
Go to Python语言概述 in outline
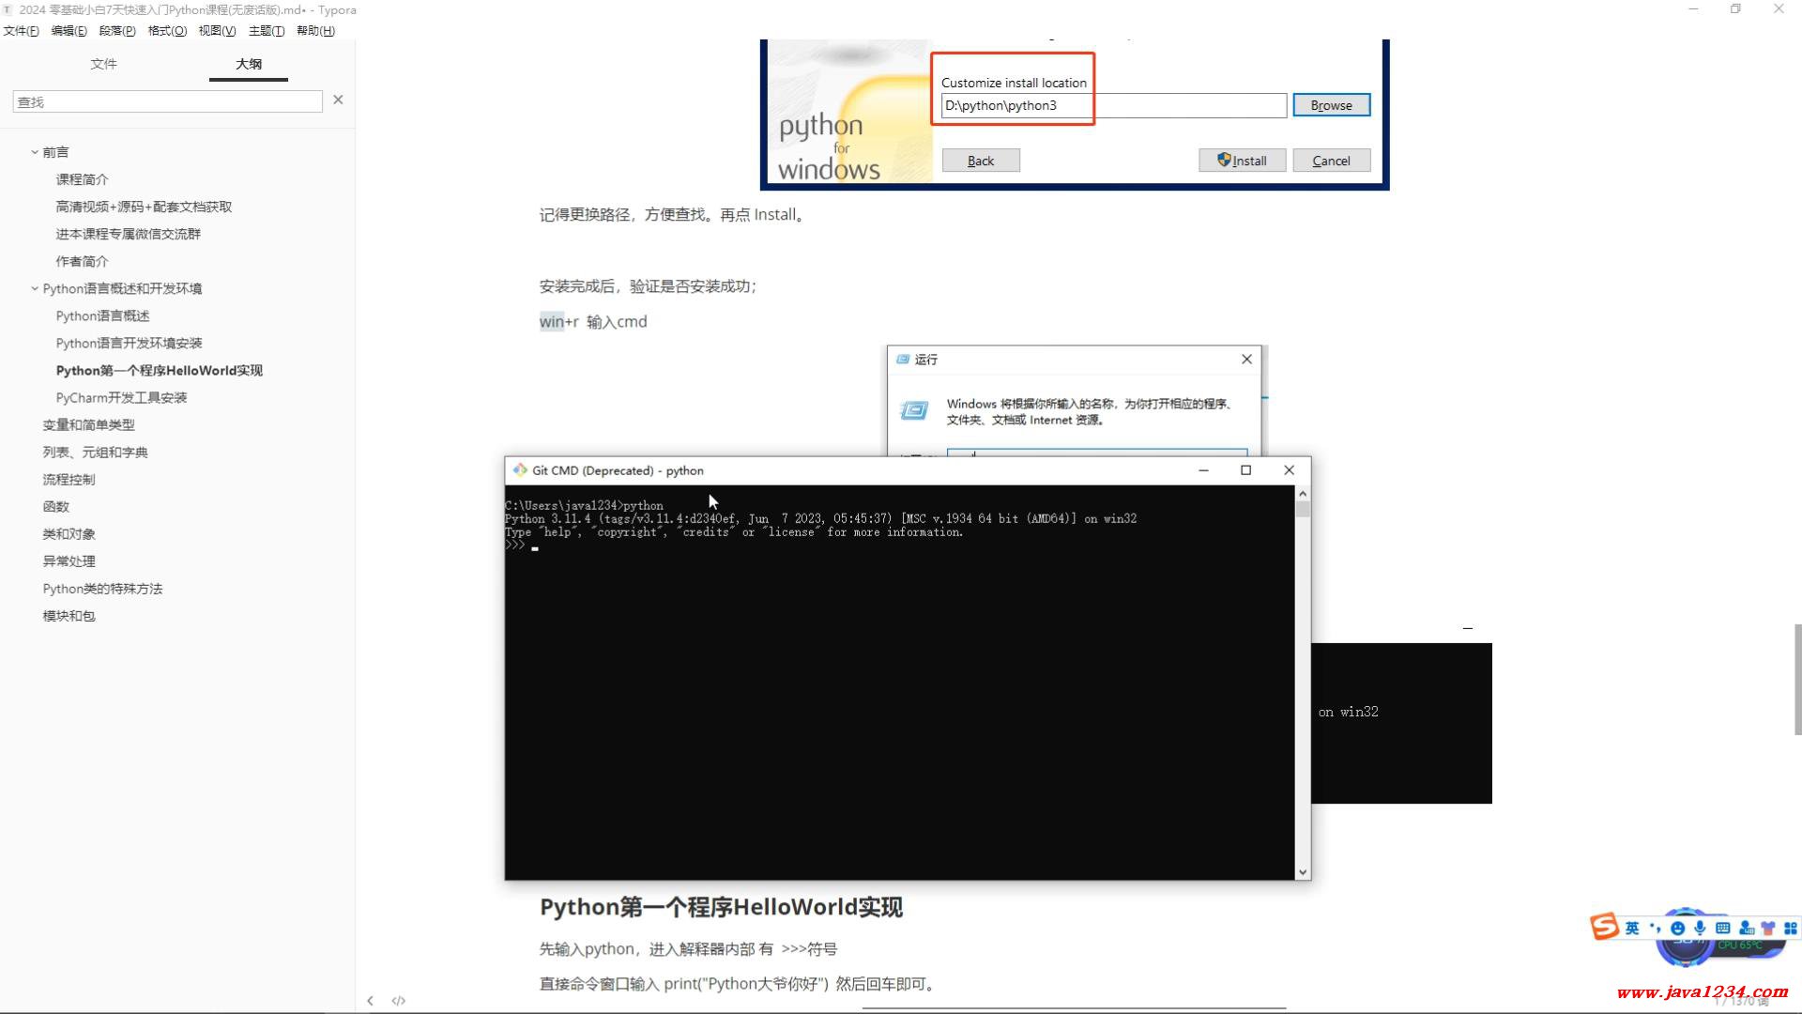point(102,315)
